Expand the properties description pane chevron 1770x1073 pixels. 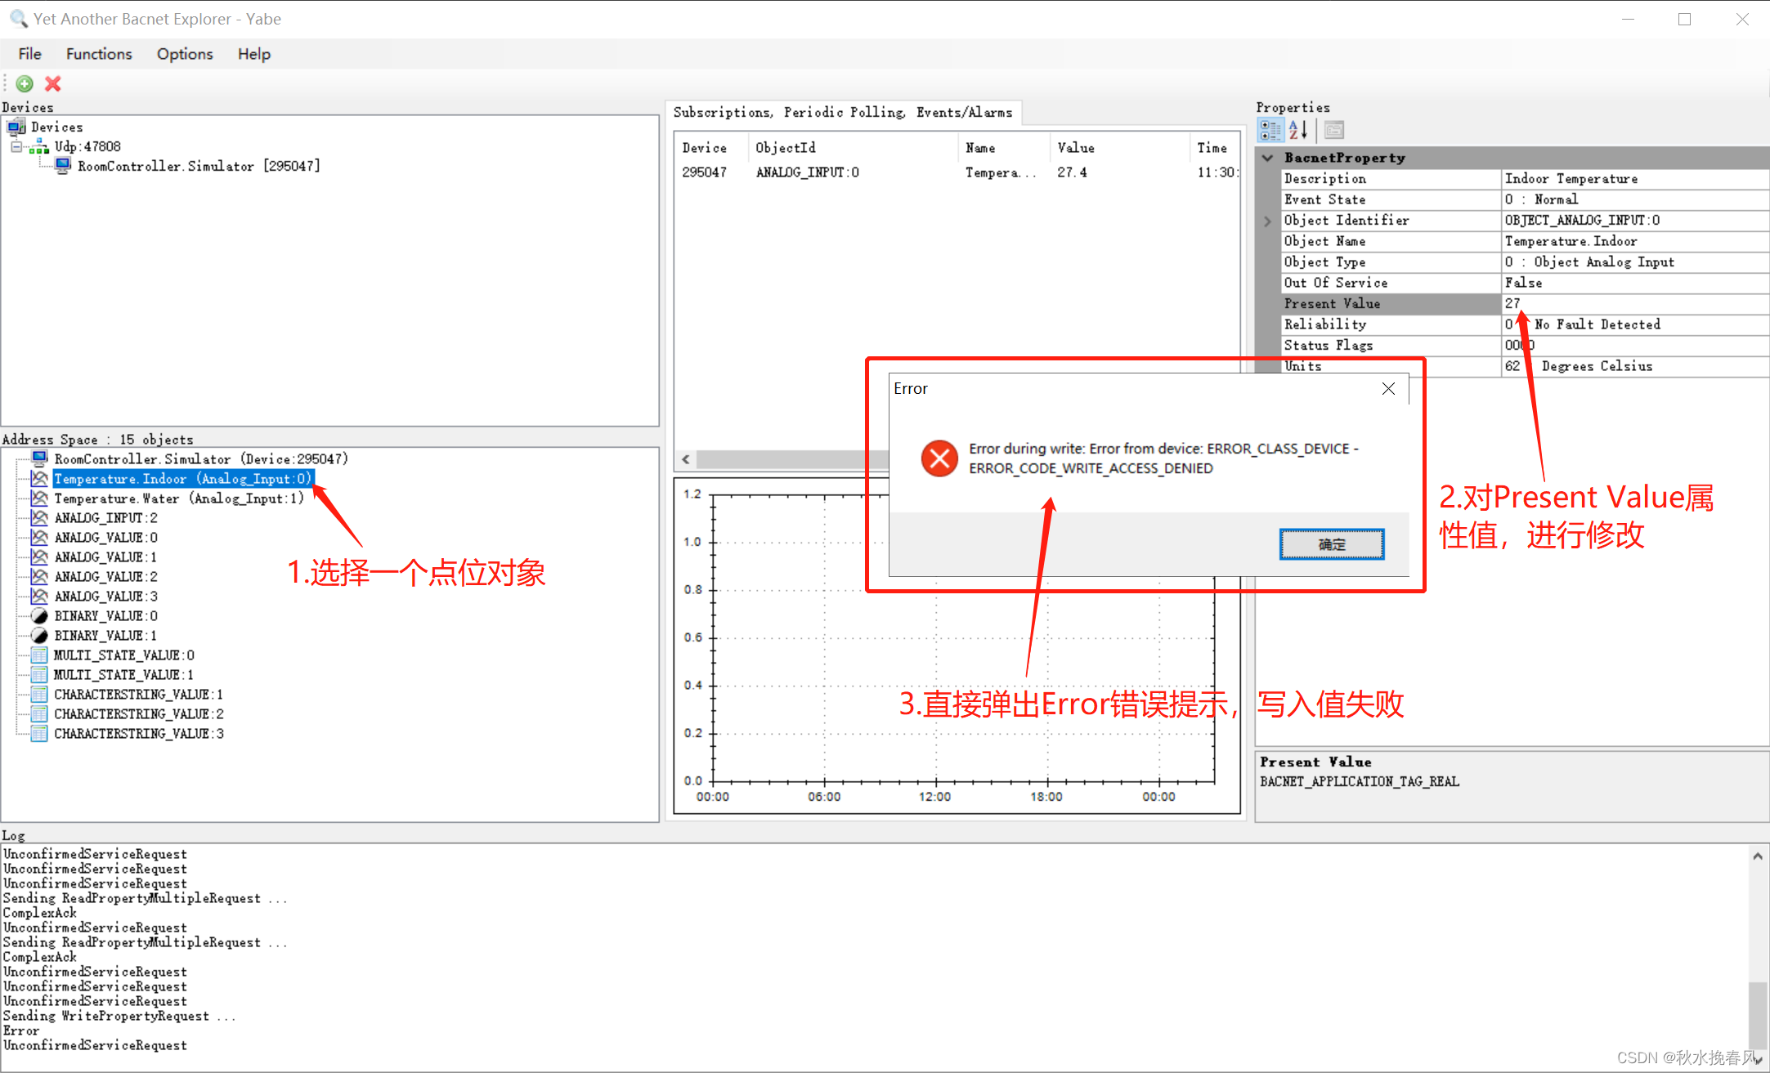tap(1266, 221)
